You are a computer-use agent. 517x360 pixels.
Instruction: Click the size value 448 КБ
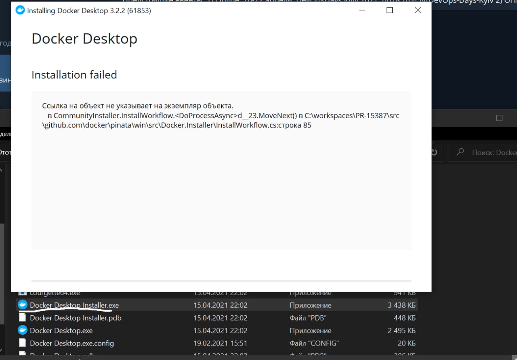[405, 318]
